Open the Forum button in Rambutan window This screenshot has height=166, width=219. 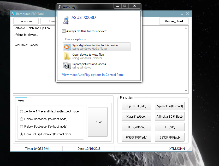[x=48, y=21]
